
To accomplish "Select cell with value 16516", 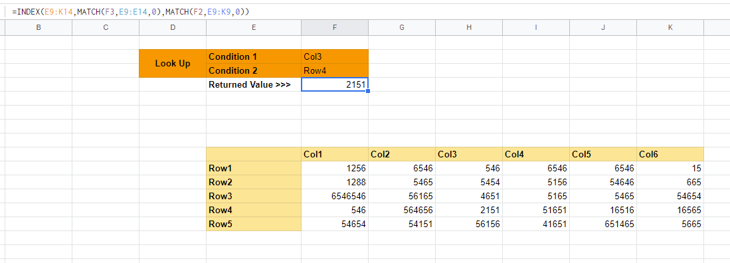I will pos(603,210).
